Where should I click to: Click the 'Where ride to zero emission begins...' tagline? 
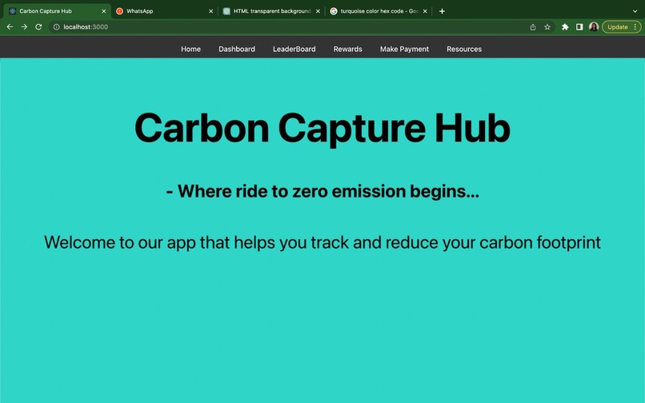(x=322, y=191)
